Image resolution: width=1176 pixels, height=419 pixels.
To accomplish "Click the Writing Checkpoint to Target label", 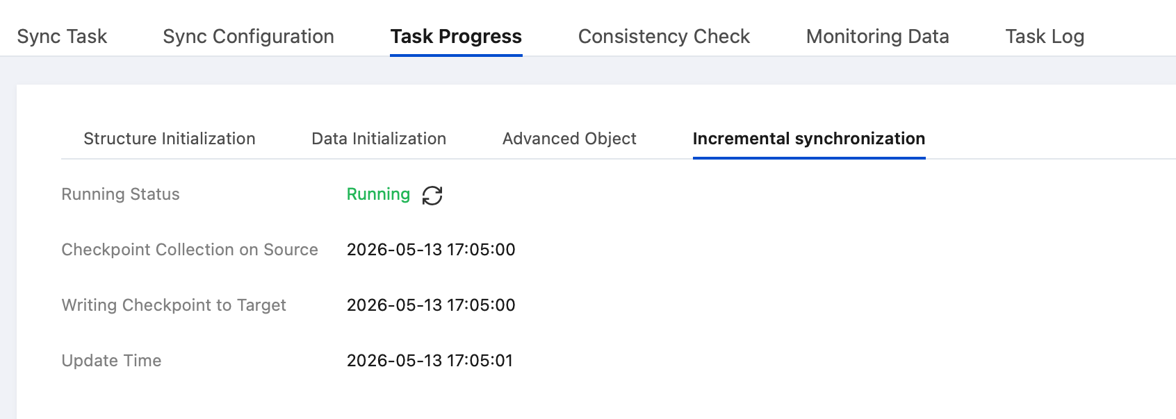I will tap(174, 305).
